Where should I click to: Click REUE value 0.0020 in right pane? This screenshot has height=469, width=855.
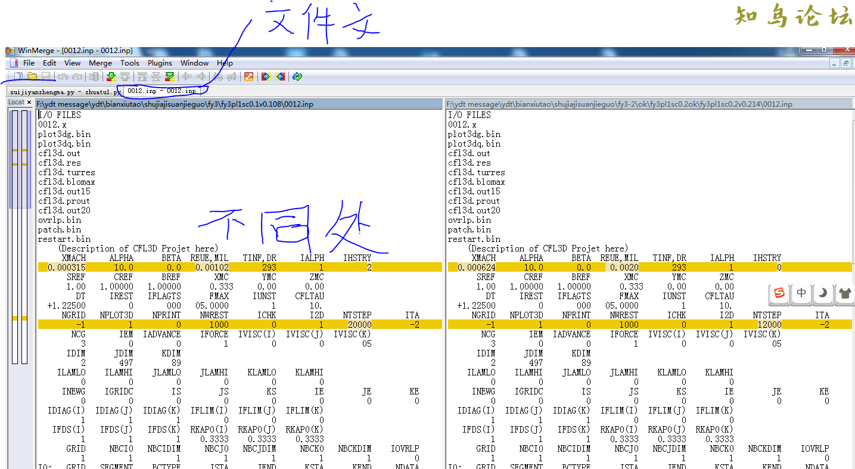coord(624,268)
